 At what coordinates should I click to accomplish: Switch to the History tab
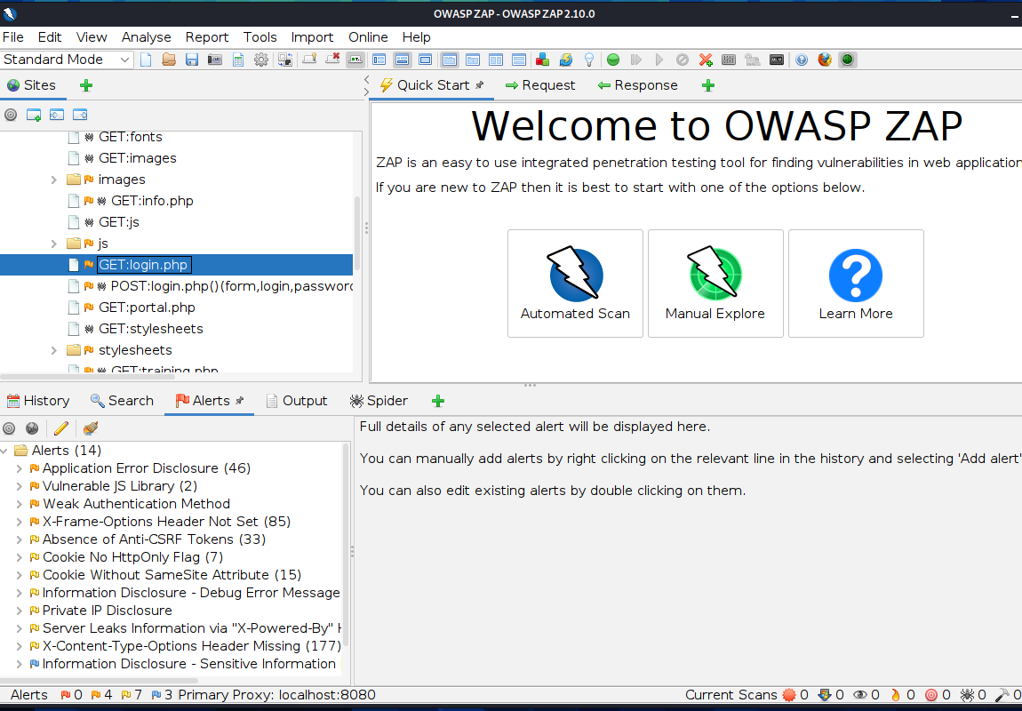(x=38, y=401)
